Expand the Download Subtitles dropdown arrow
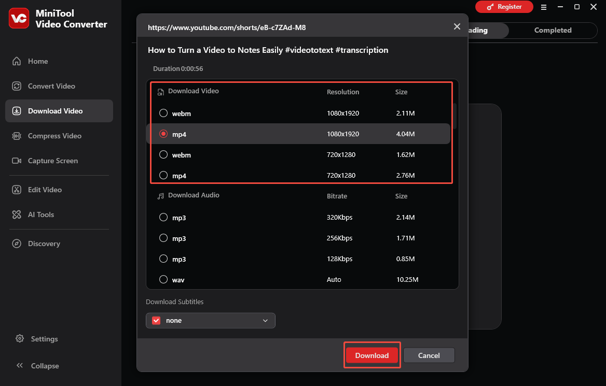 click(x=265, y=320)
